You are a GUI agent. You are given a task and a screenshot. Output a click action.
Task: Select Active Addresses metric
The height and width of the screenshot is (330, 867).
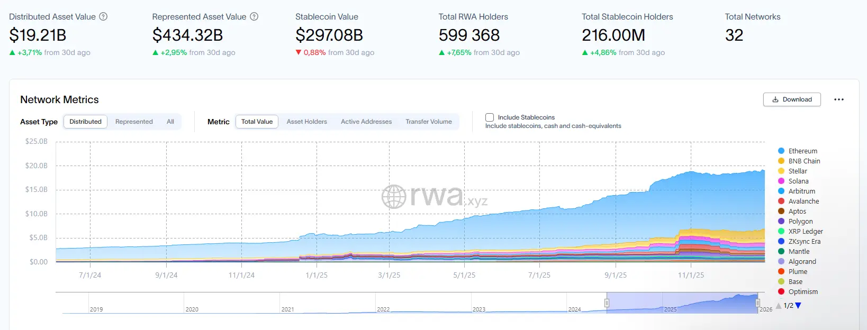[x=366, y=122]
